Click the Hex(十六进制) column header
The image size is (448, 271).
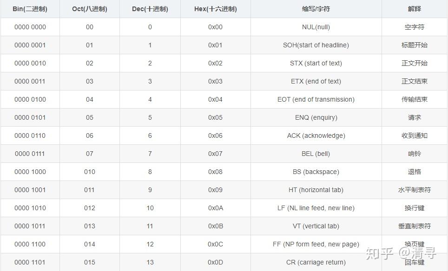coord(216,9)
